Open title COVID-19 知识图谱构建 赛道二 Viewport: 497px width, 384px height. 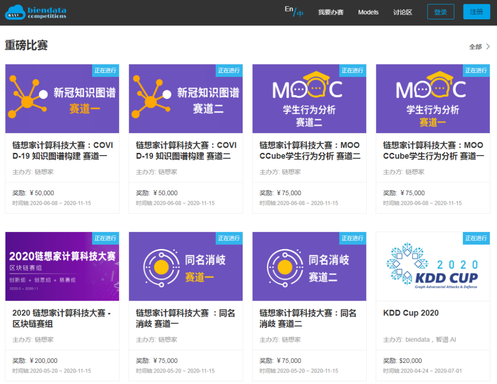click(186, 151)
